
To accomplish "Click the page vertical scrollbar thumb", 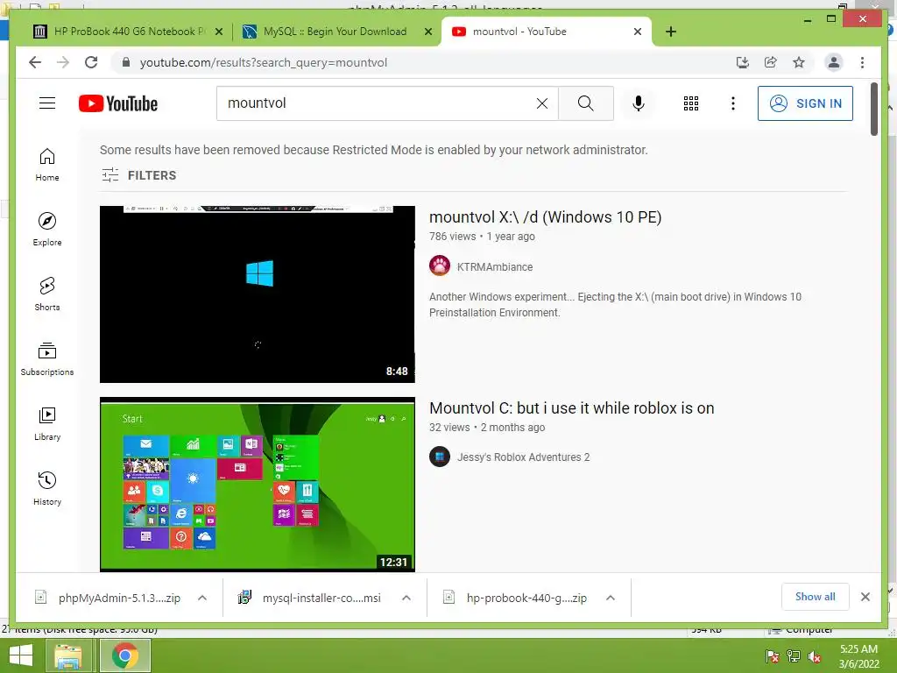I will (873, 109).
